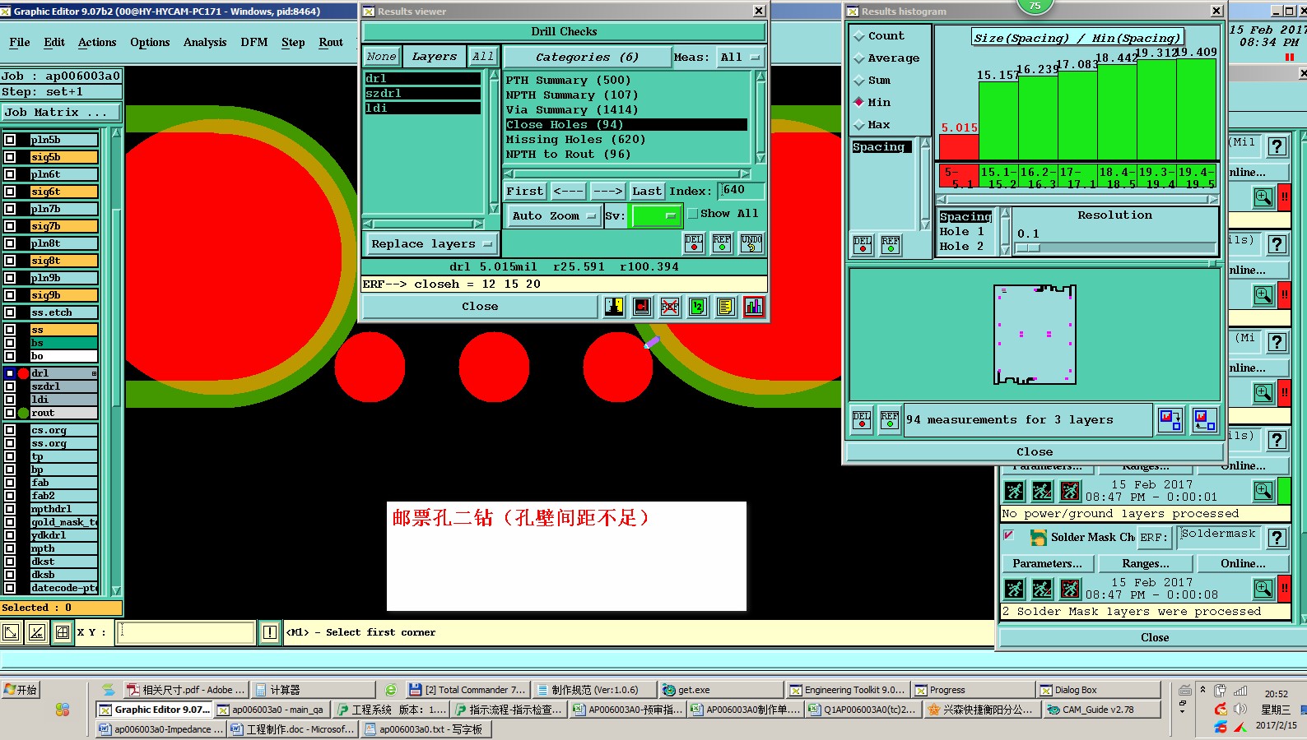
Task: Click REF icon below Spacing list in histogram
Action: 891,245
